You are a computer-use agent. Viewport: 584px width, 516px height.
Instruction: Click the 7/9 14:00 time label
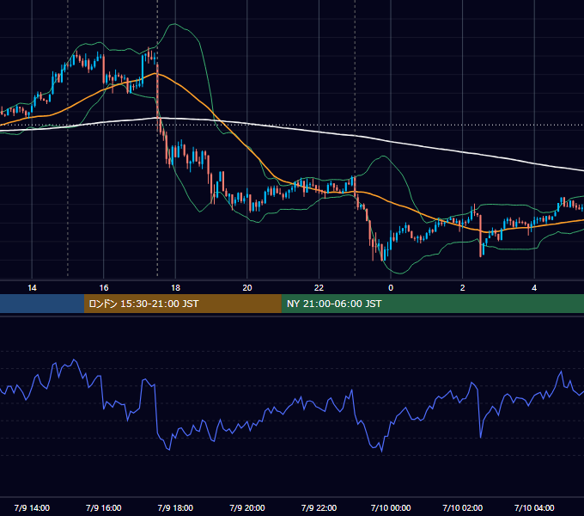(x=32, y=507)
